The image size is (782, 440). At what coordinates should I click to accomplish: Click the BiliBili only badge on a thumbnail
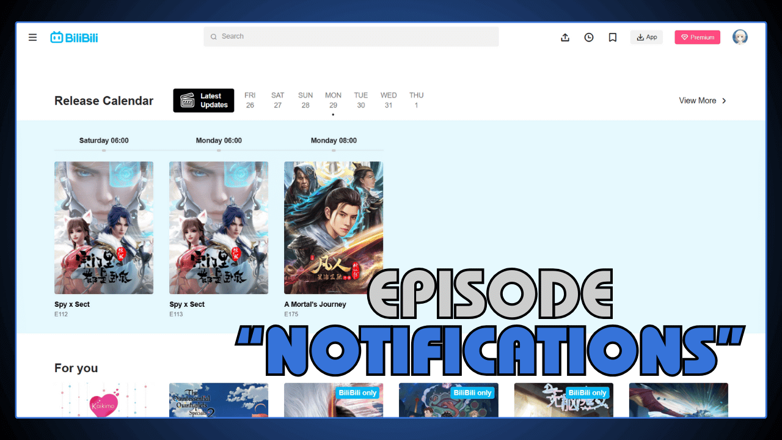pos(357,392)
